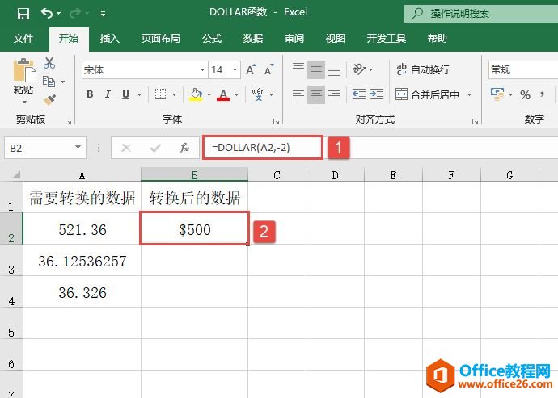Image resolution: width=558 pixels, height=398 pixels.
Task: Click the Cut scissors icon
Action: tap(49, 63)
